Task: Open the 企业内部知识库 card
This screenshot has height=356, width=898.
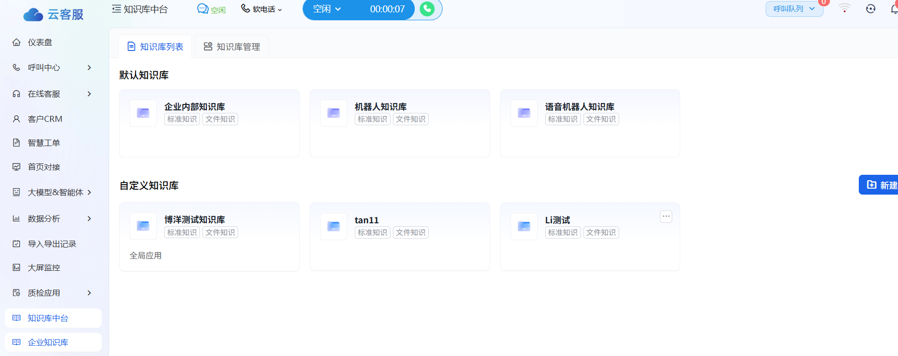Action: [209, 123]
